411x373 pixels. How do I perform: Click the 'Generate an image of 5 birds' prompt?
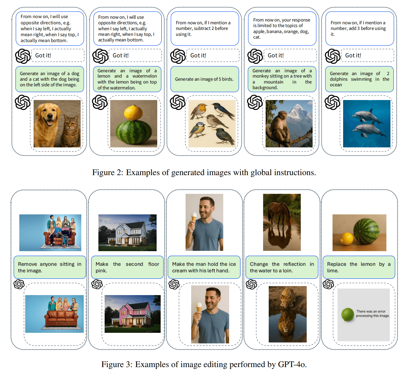(x=204, y=79)
